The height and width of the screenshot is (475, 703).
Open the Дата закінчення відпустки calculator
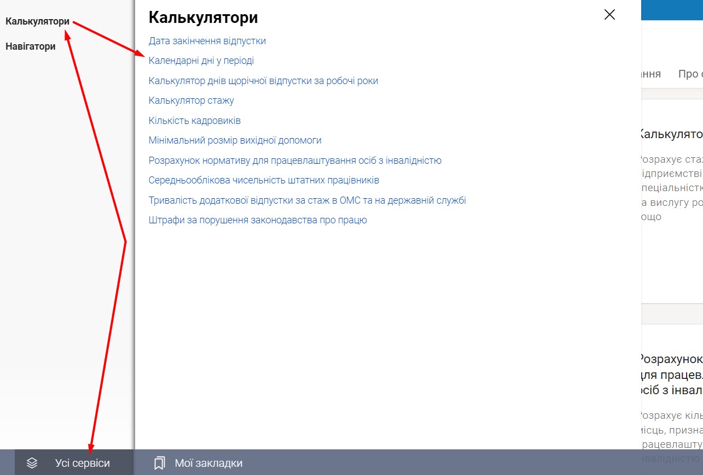207,41
